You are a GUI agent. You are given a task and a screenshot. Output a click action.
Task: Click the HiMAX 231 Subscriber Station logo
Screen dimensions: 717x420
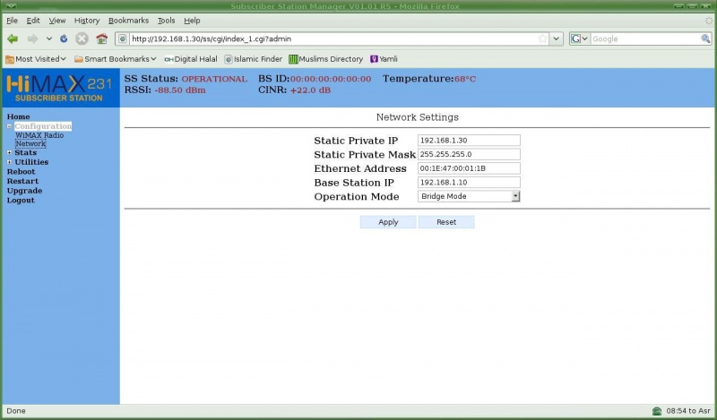60,88
